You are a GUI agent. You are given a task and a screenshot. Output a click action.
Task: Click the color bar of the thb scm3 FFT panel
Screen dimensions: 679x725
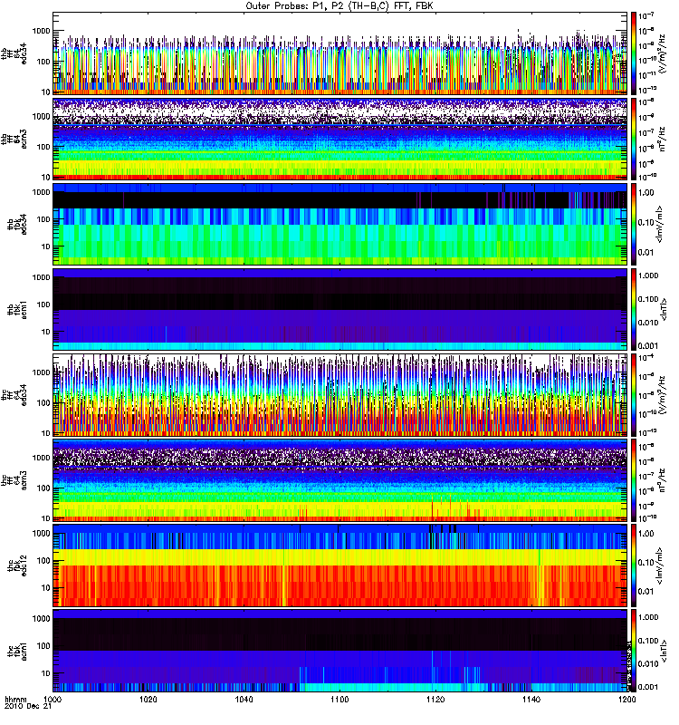[x=634, y=138]
